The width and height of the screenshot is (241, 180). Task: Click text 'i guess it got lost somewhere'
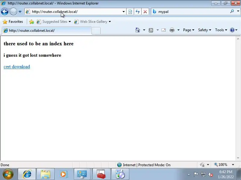pos(32,55)
